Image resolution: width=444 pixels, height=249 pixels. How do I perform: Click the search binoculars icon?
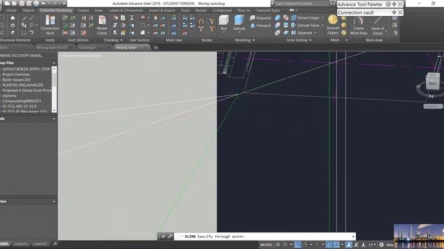pyautogui.click(x=332, y=3)
